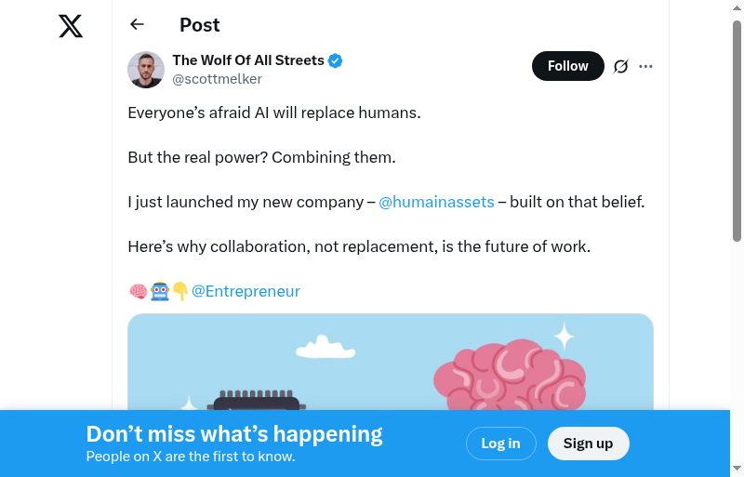The image size is (744, 477).
Task: Click the robot emoji in the post
Action: click(x=160, y=292)
